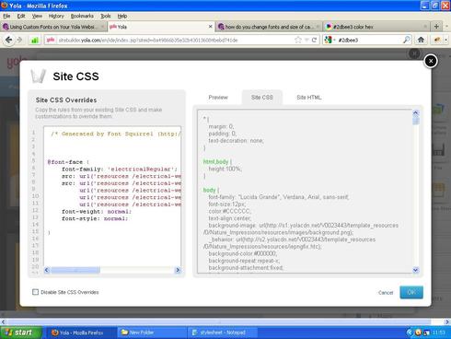451x339 pixels.
Task: Click the Cancel link
Action: (386, 293)
